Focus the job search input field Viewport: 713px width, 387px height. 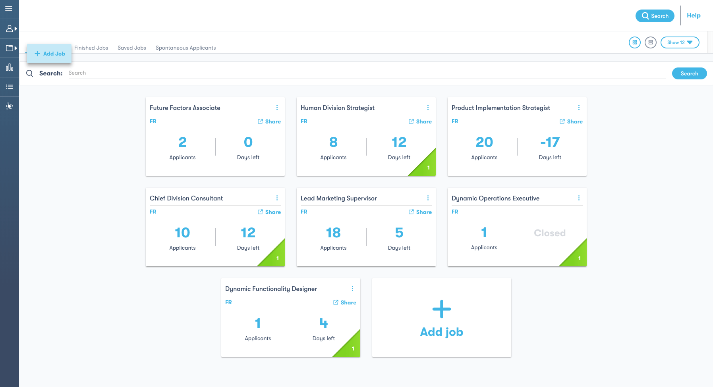(367, 73)
